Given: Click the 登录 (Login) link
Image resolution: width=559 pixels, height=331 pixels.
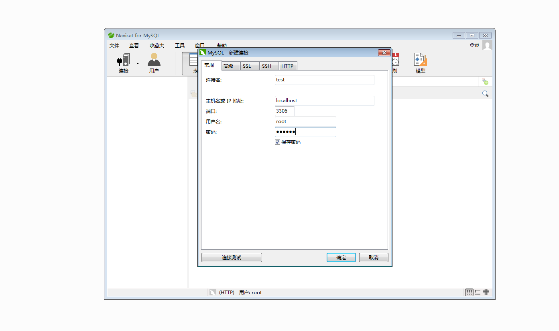Looking at the screenshot, I should click(474, 45).
